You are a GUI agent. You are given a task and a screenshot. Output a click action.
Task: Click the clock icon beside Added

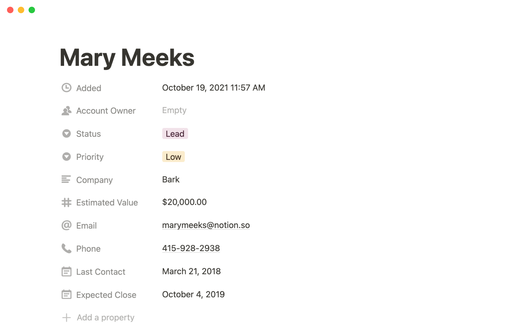pos(66,88)
